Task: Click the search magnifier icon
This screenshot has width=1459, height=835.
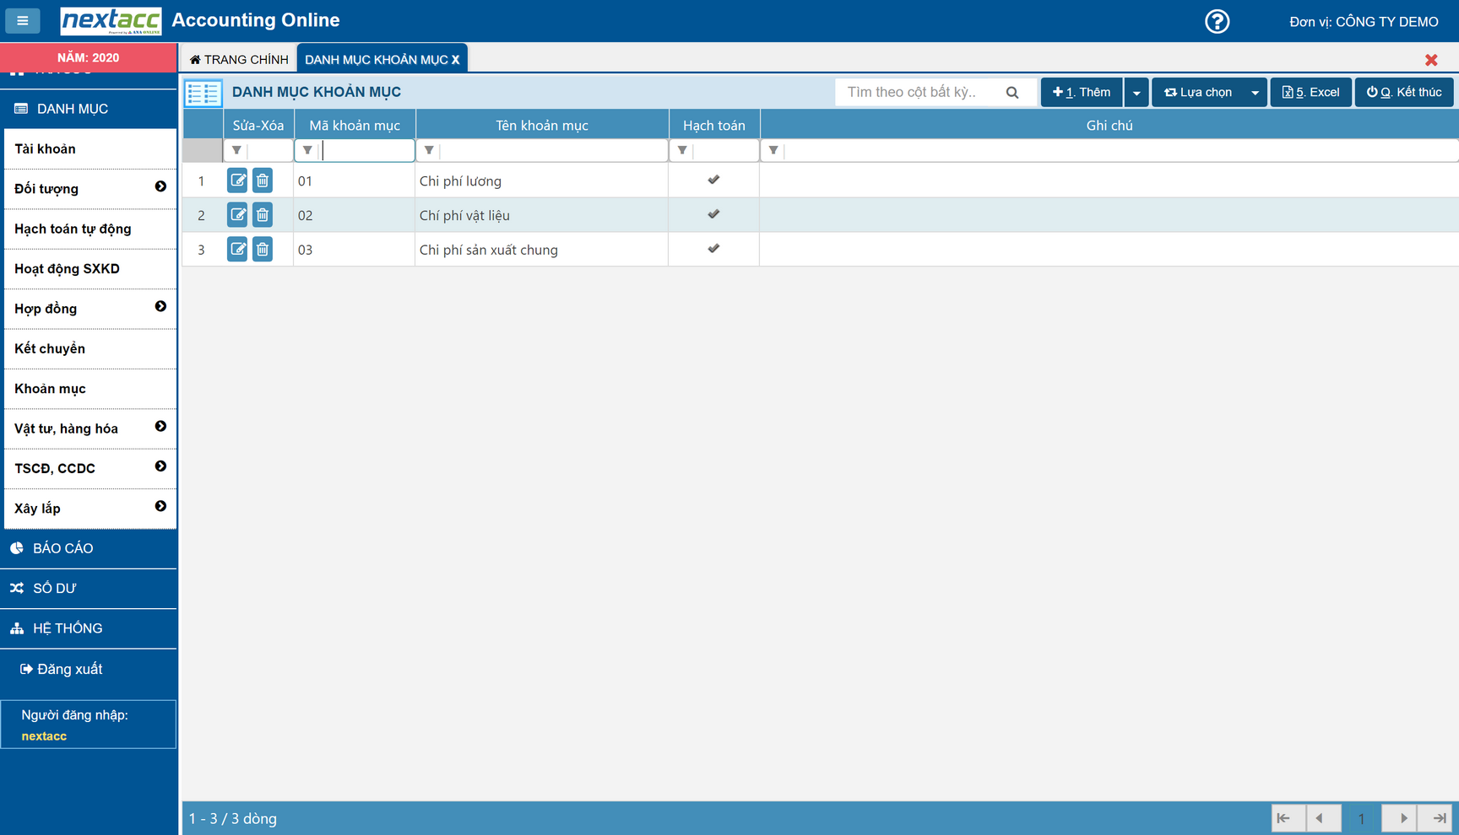Action: [x=1012, y=93]
